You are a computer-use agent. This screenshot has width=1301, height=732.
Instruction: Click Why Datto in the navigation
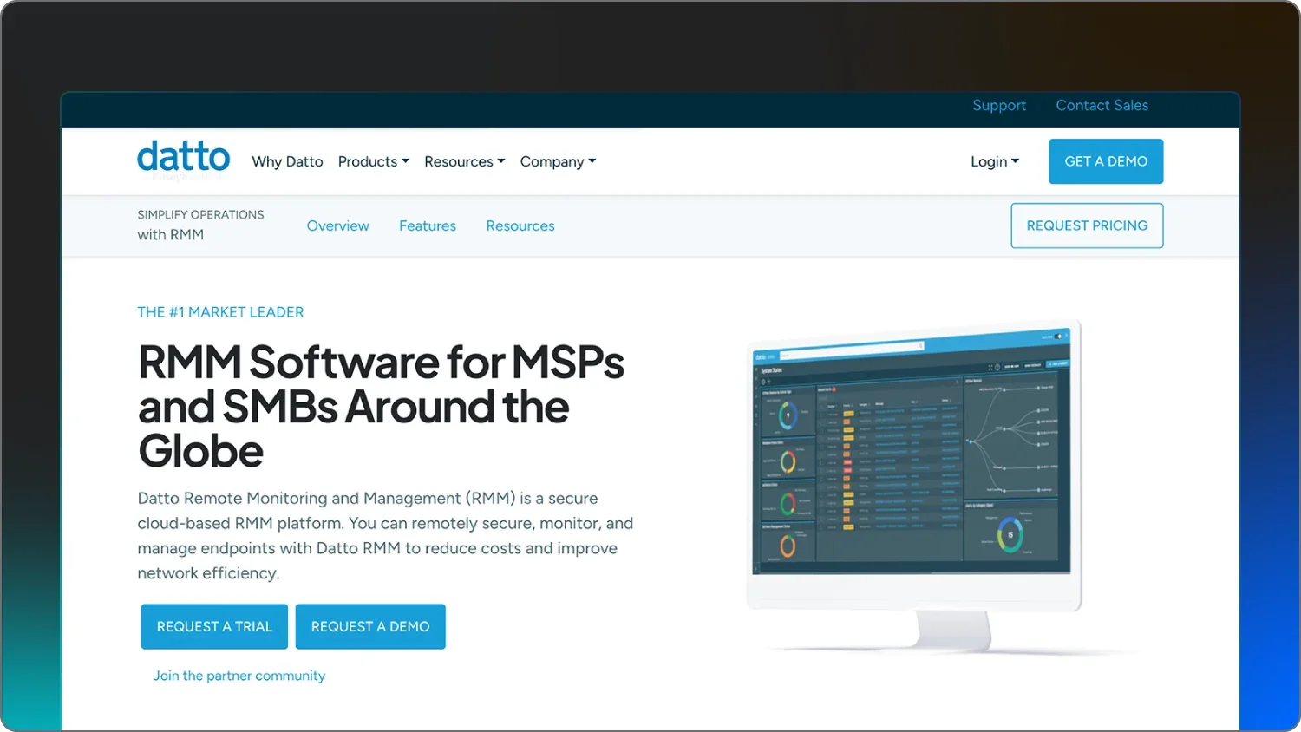pos(287,161)
